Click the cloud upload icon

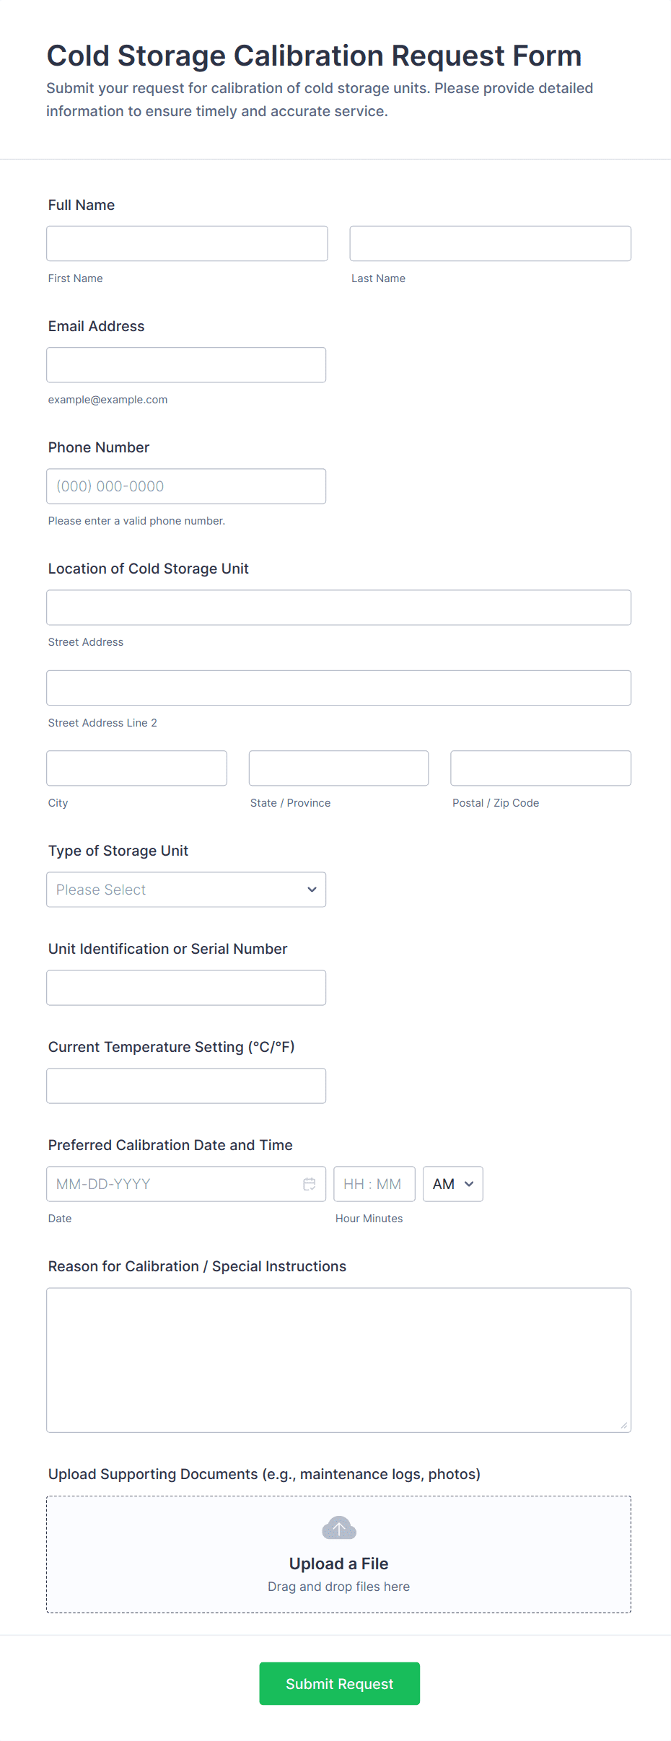(338, 1528)
